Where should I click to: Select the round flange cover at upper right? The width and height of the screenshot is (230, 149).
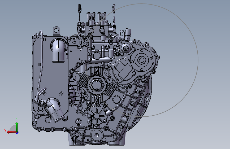[x=142, y=60]
